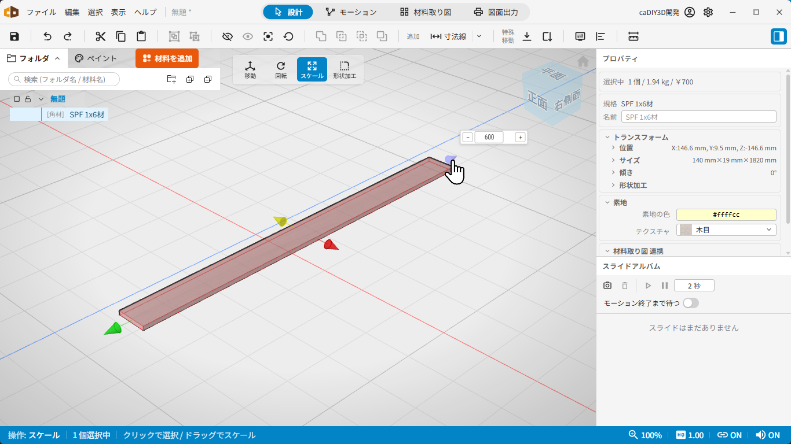Image resolution: width=791 pixels, height=444 pixels.
Task: Click the ruler measure icon in toolbar
Action: pyautogui.click(x=633, y=36)
